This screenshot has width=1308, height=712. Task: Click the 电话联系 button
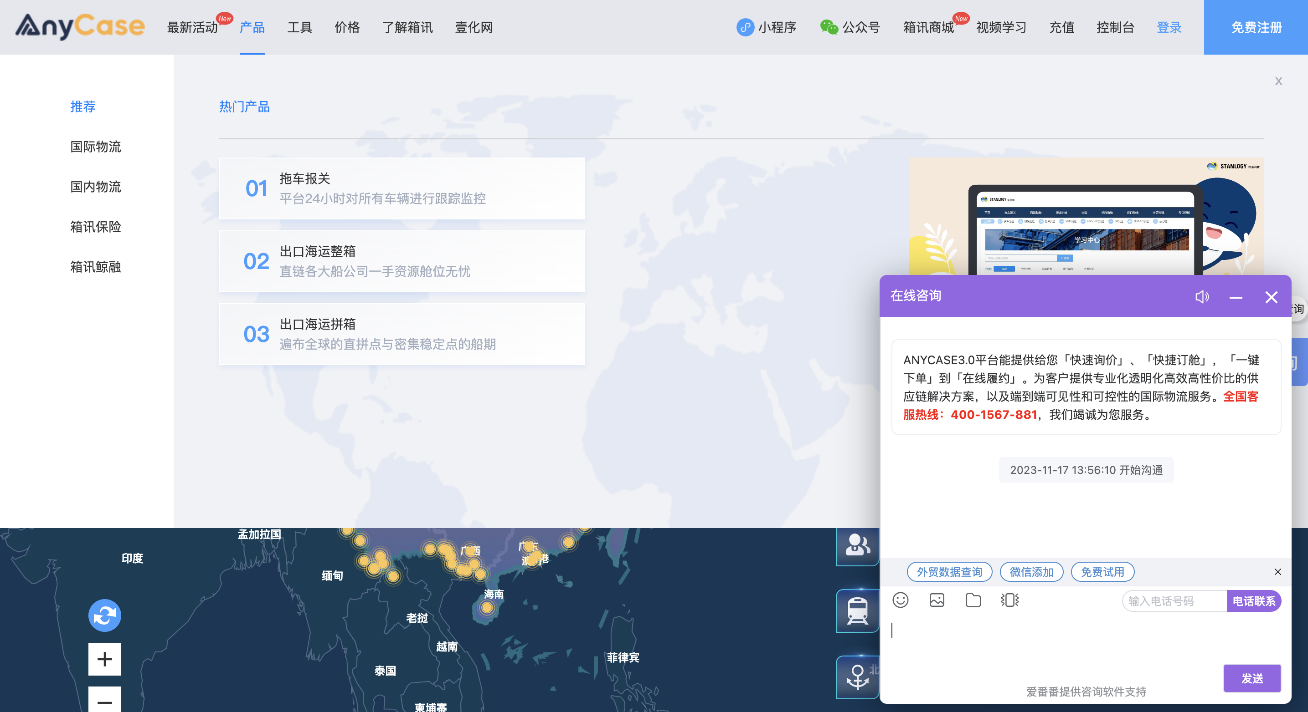tap(1254, 601)
